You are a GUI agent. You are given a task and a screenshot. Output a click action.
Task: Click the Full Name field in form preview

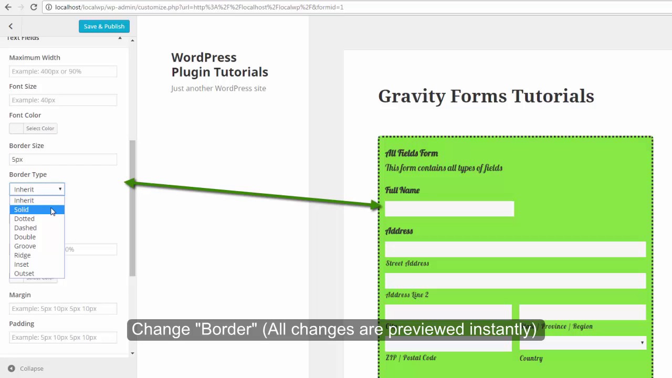click(x=449, y=208)
